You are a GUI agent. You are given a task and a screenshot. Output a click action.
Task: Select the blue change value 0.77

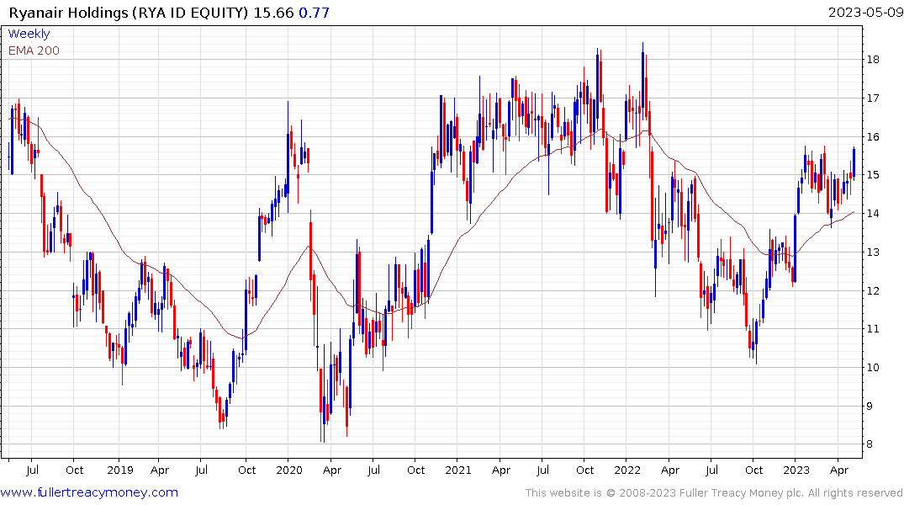315,13
